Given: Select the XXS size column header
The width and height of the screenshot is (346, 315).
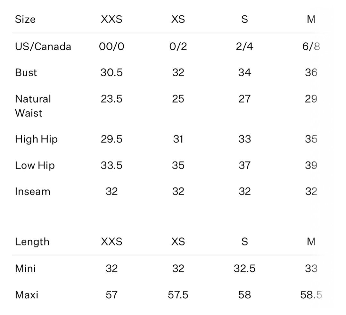Looking at the screenshot, I should 111,19.
